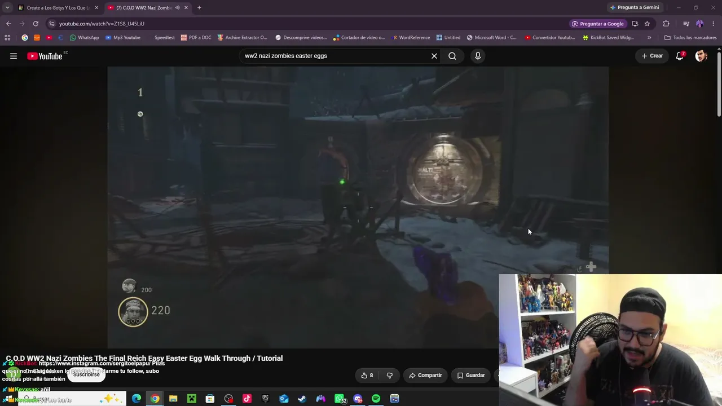Open the Archive Extractor bookmark
Viewport: 722px width, 406px height.
(242, 38)
